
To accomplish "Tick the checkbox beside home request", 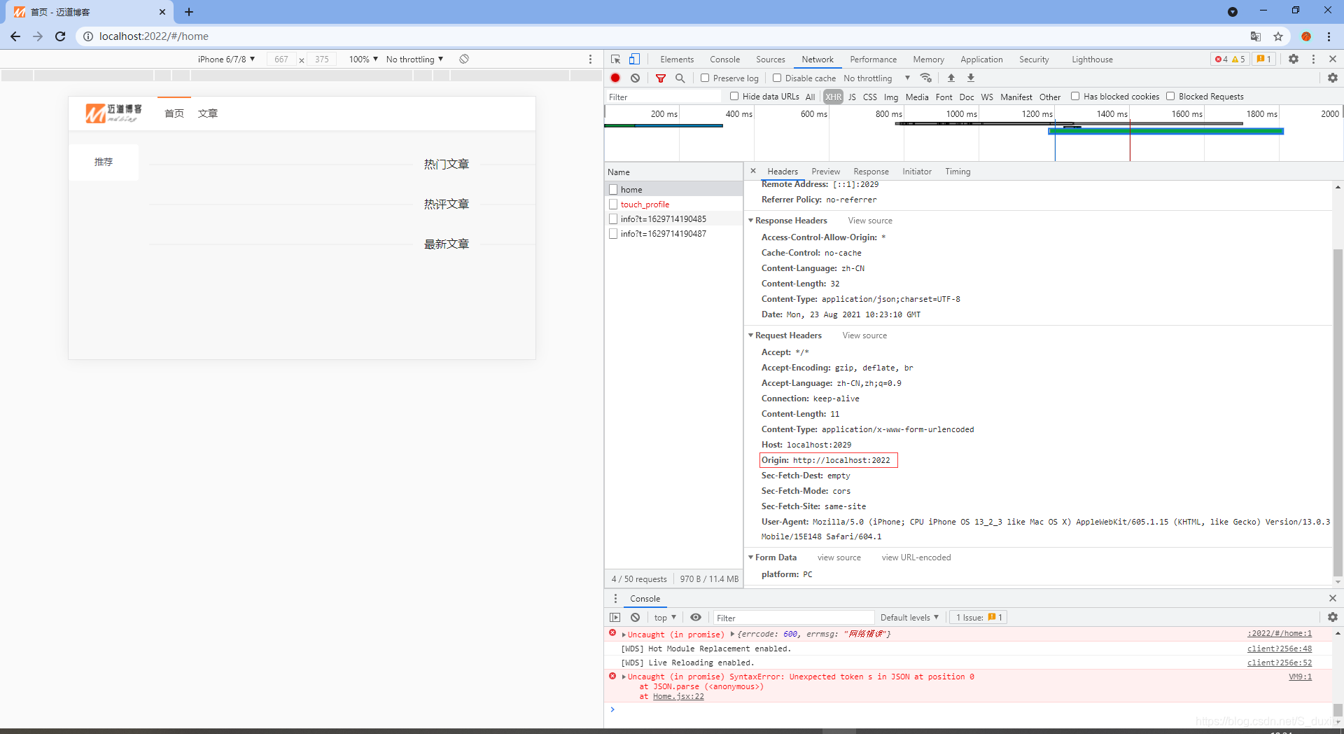I will [613, 190].
